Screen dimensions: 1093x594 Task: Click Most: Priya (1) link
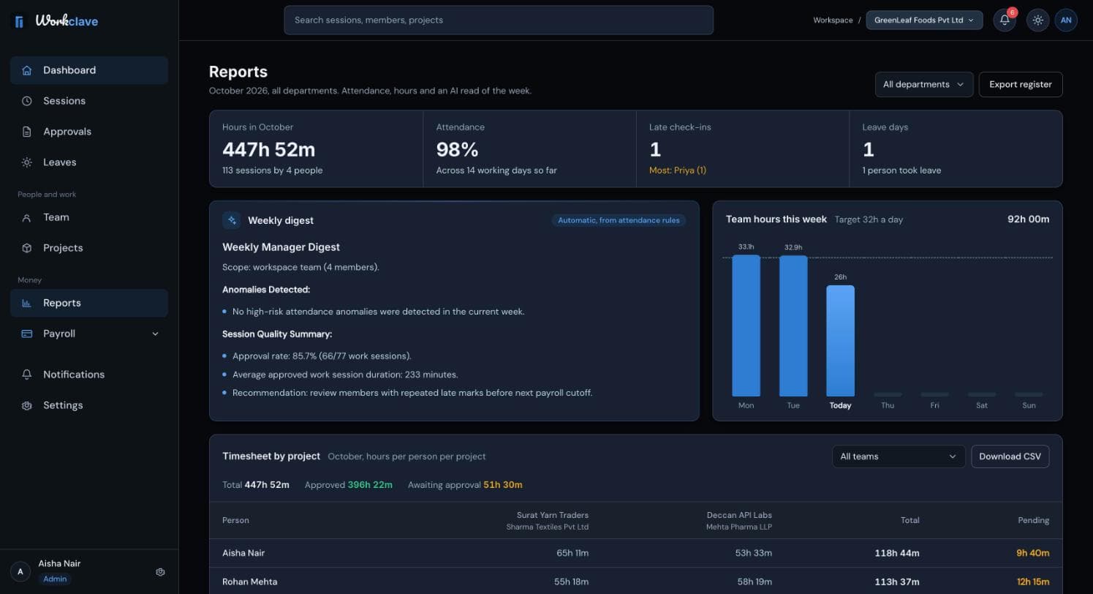(x=678, y=170)
